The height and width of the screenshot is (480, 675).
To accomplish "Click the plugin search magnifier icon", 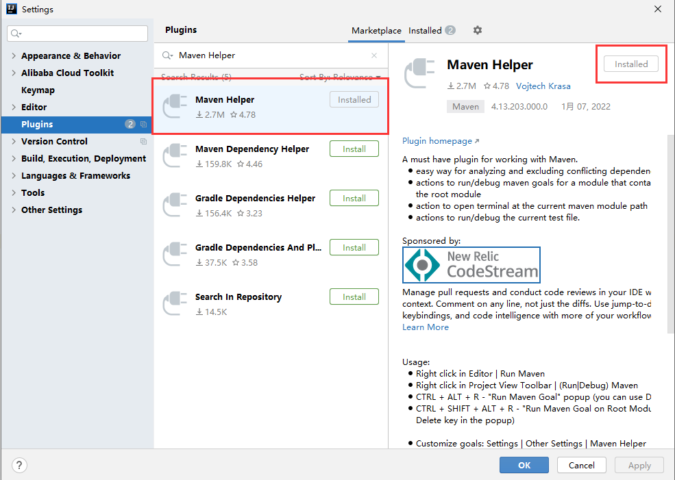I will click(x=167, y=55).
